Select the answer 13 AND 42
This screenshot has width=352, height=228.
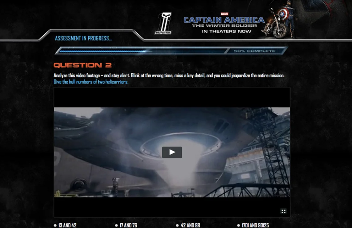tap(65, 225)
